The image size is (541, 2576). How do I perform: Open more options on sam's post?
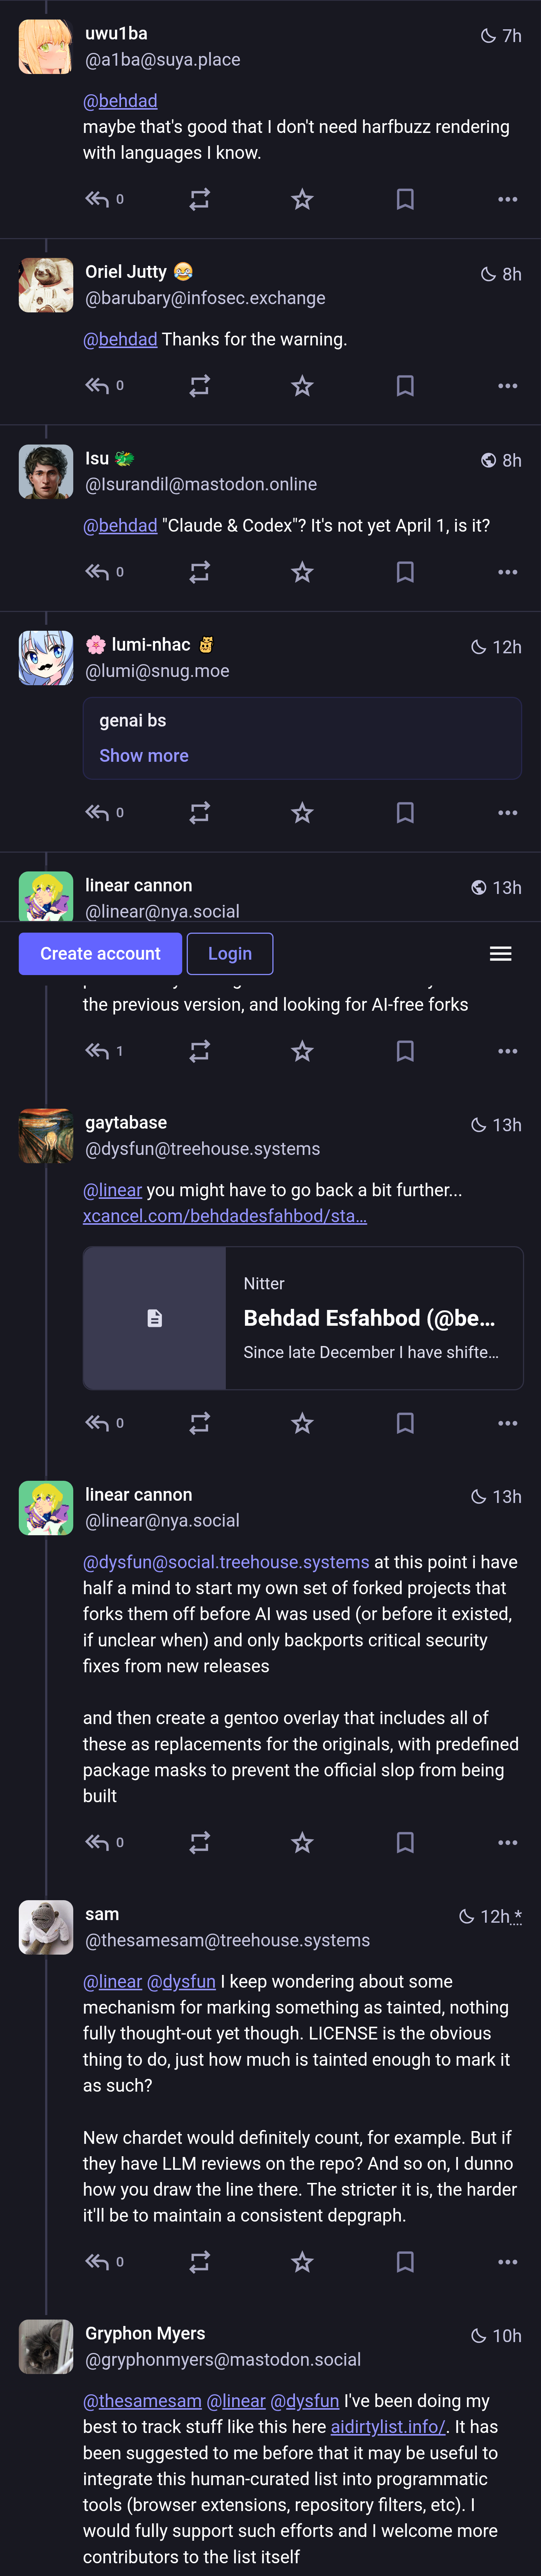507,2262
